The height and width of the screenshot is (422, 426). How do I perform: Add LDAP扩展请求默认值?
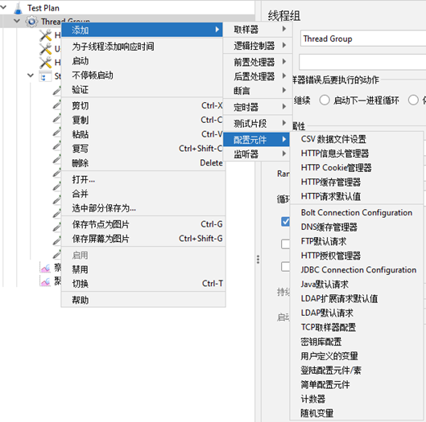[357, 299]
